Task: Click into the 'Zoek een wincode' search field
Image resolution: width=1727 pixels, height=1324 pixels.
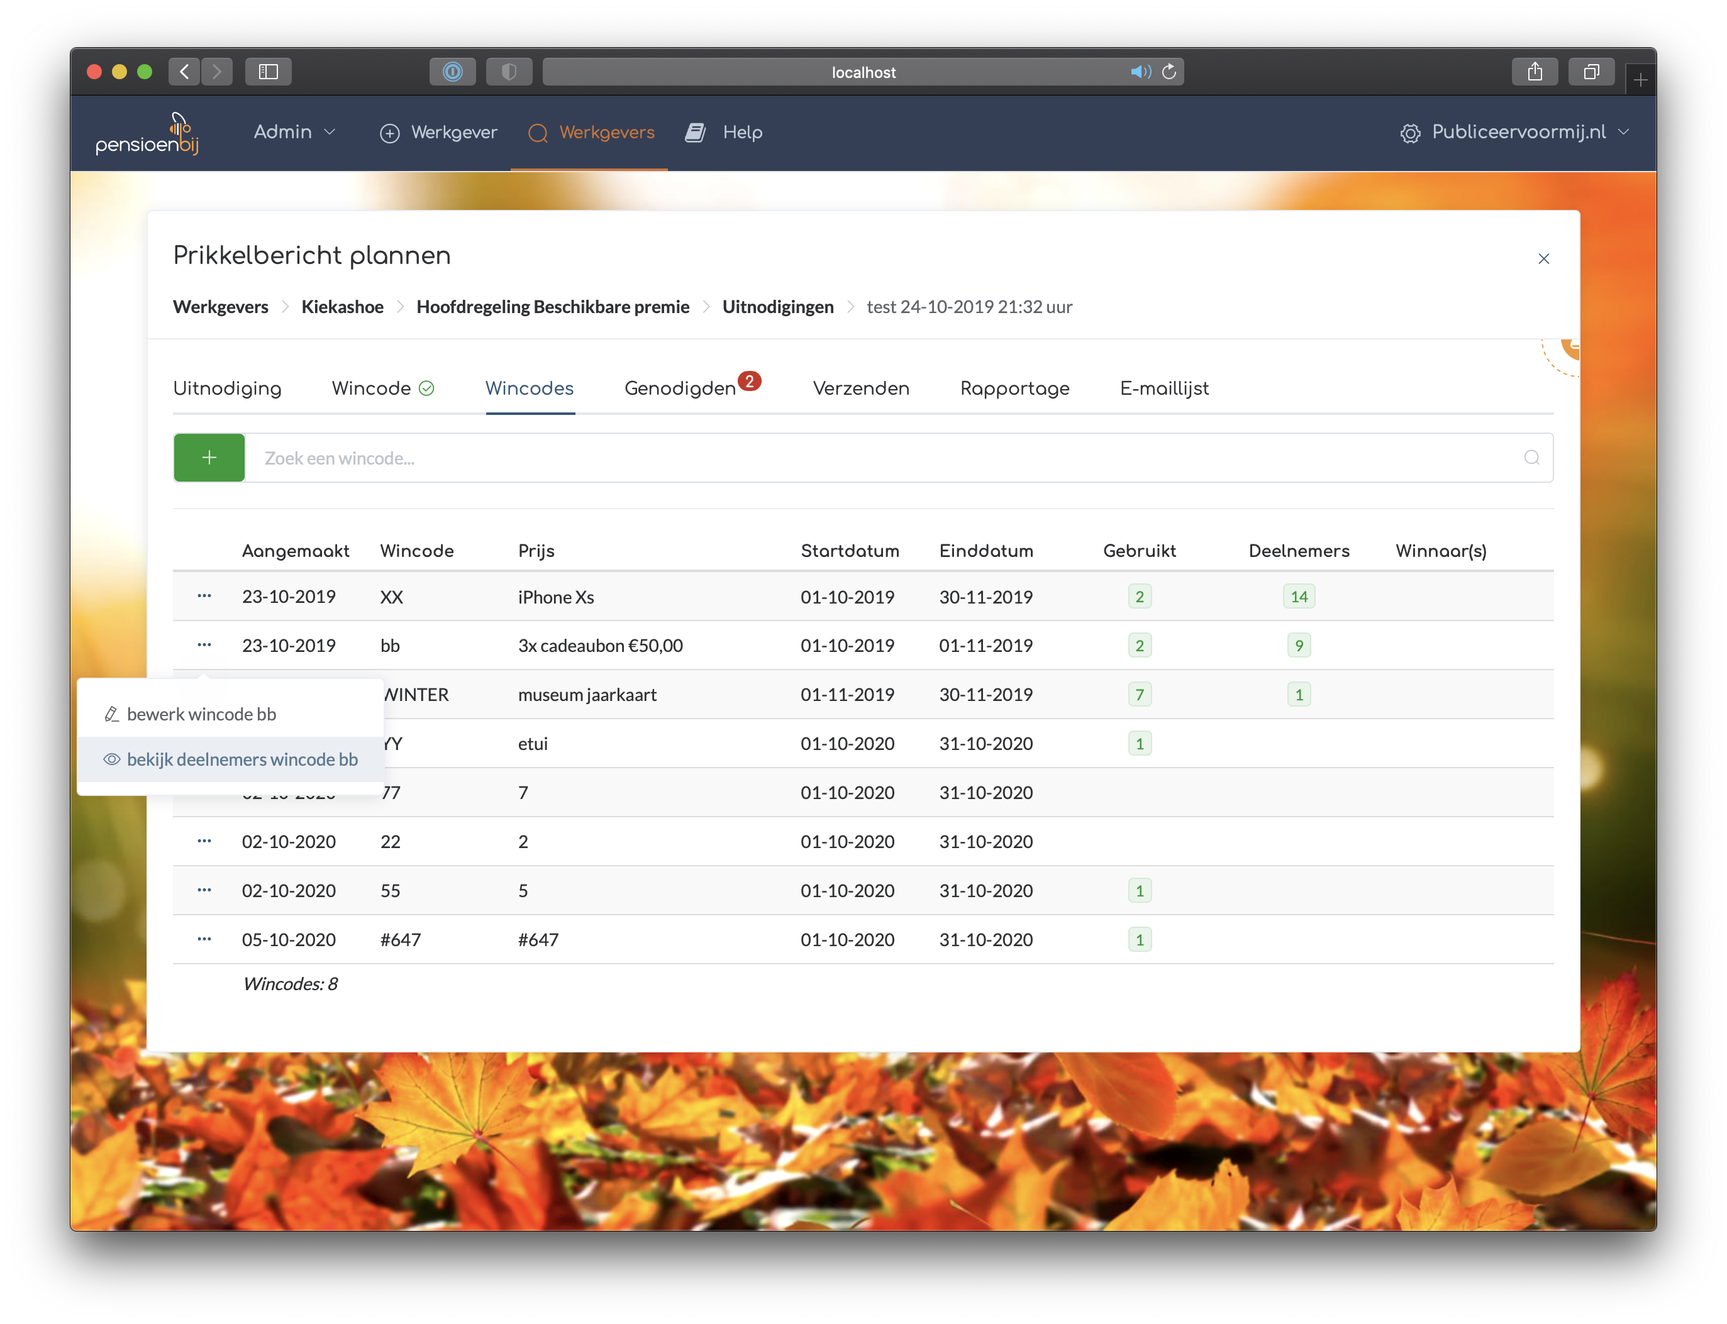Action: (867, 458)
